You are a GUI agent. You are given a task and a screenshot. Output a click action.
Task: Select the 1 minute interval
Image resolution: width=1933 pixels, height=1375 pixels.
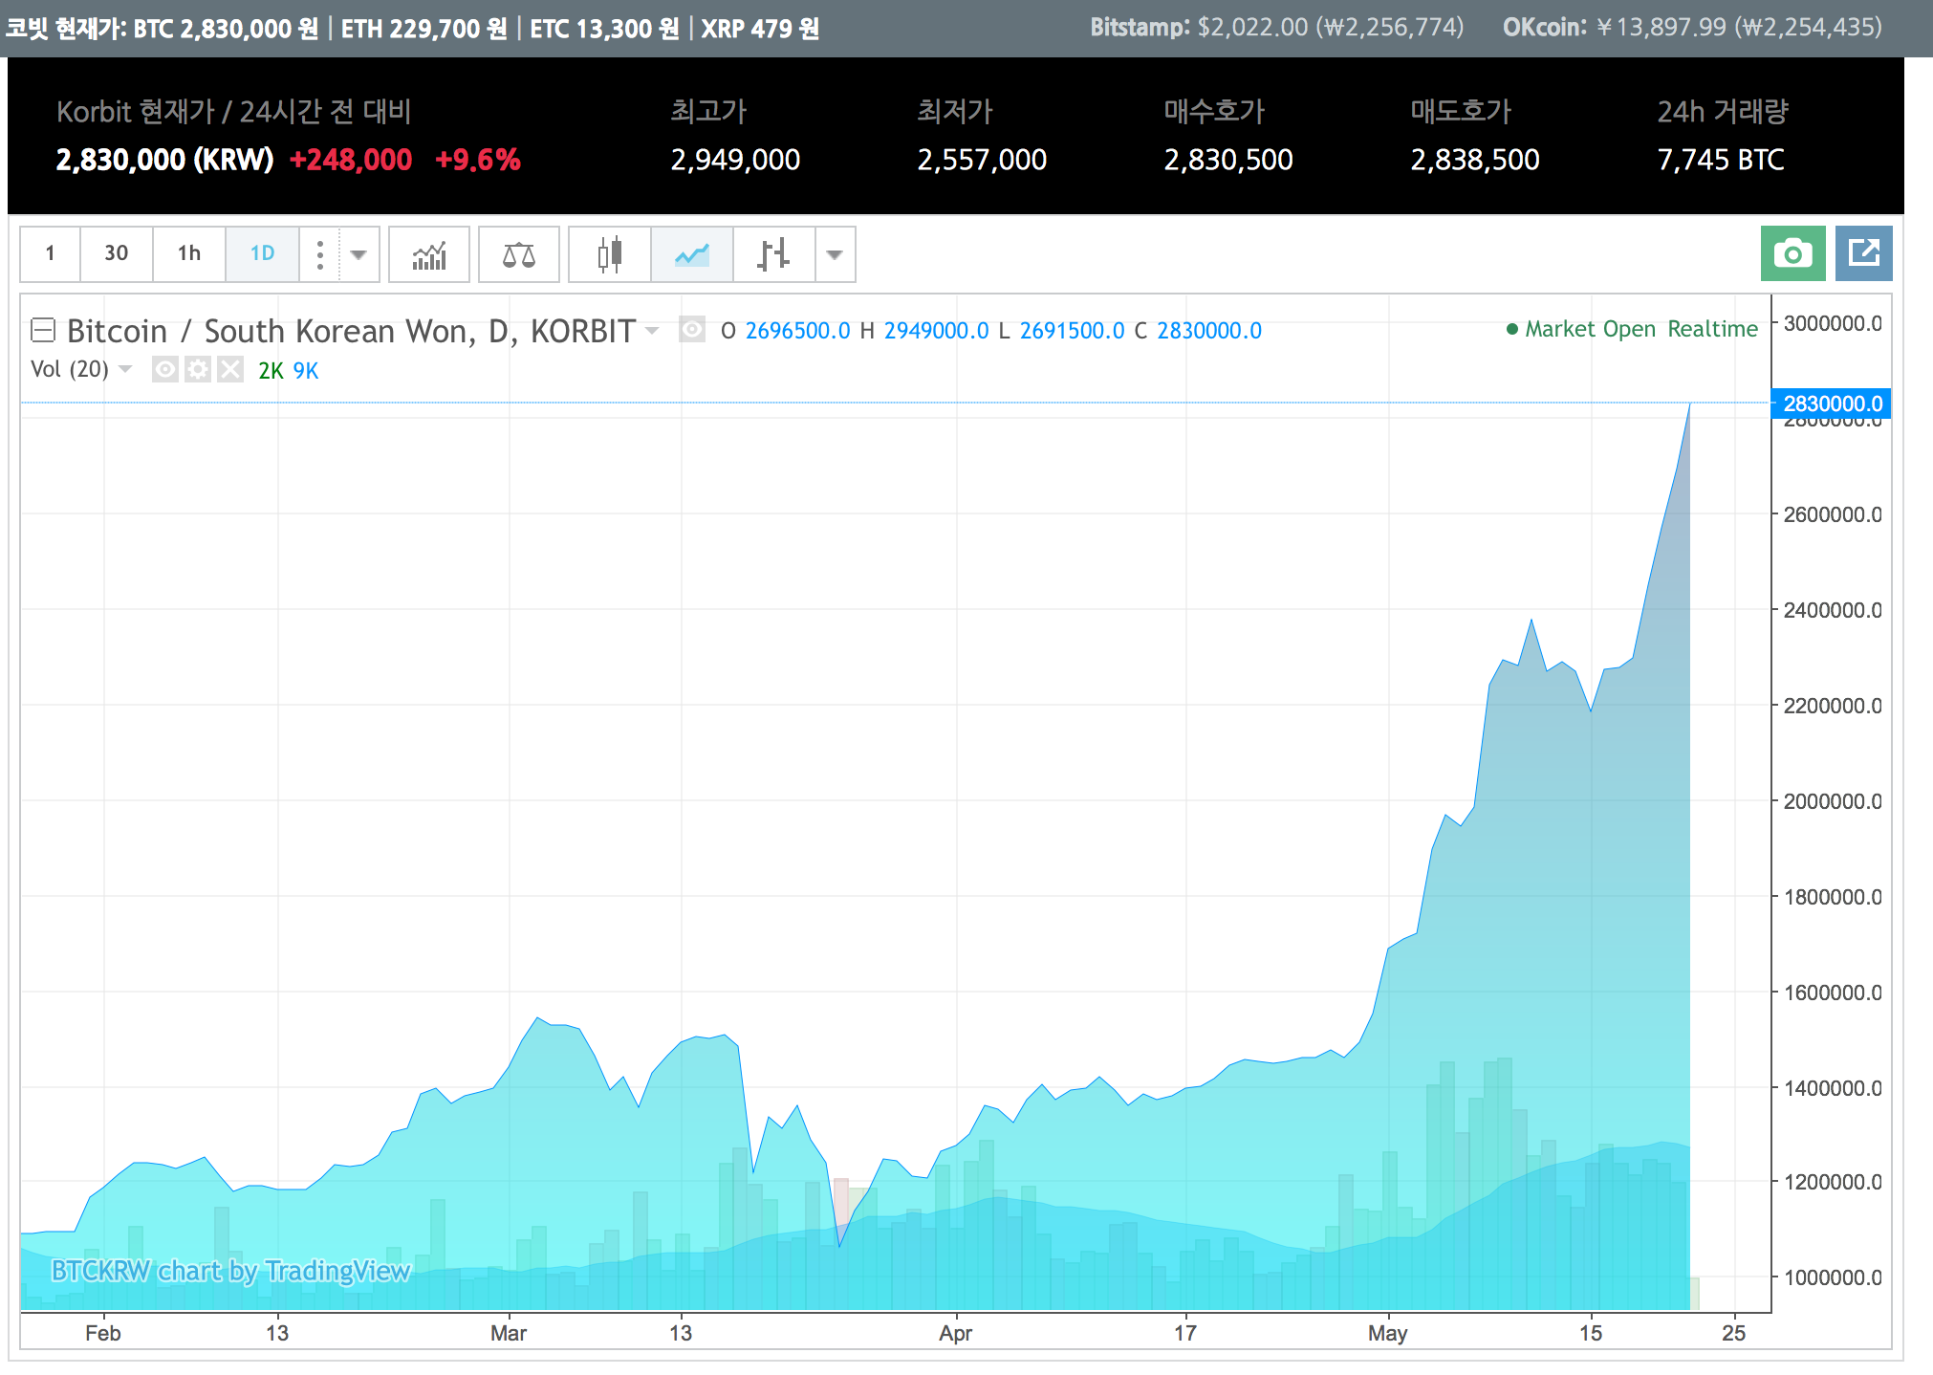coord(50,253)
